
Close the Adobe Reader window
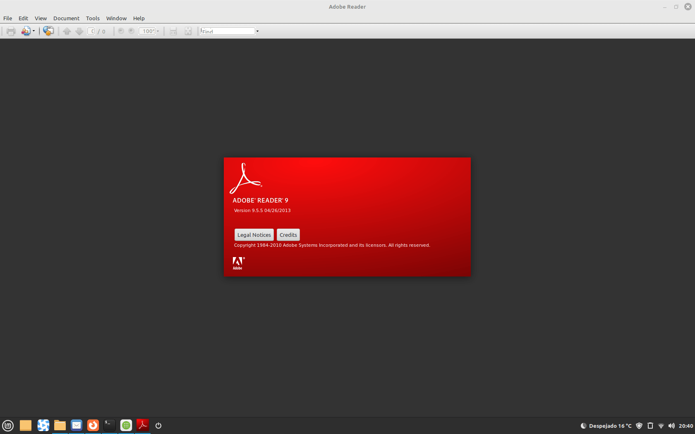[688, 7]
